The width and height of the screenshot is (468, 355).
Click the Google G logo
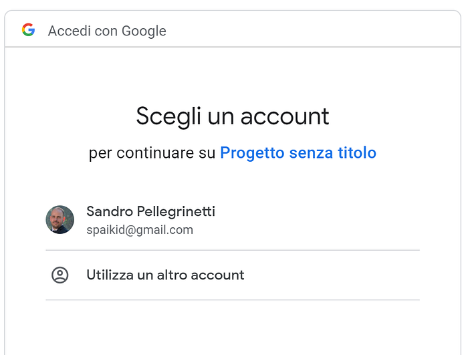[28, 30]
